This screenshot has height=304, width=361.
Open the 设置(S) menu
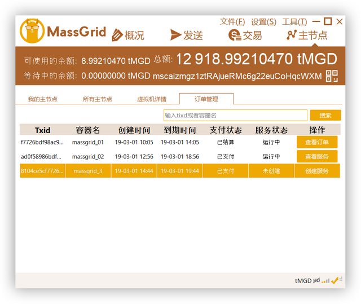click(x=263, y=22)
